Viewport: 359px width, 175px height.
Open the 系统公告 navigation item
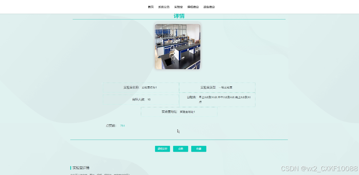tap(164, 7)
